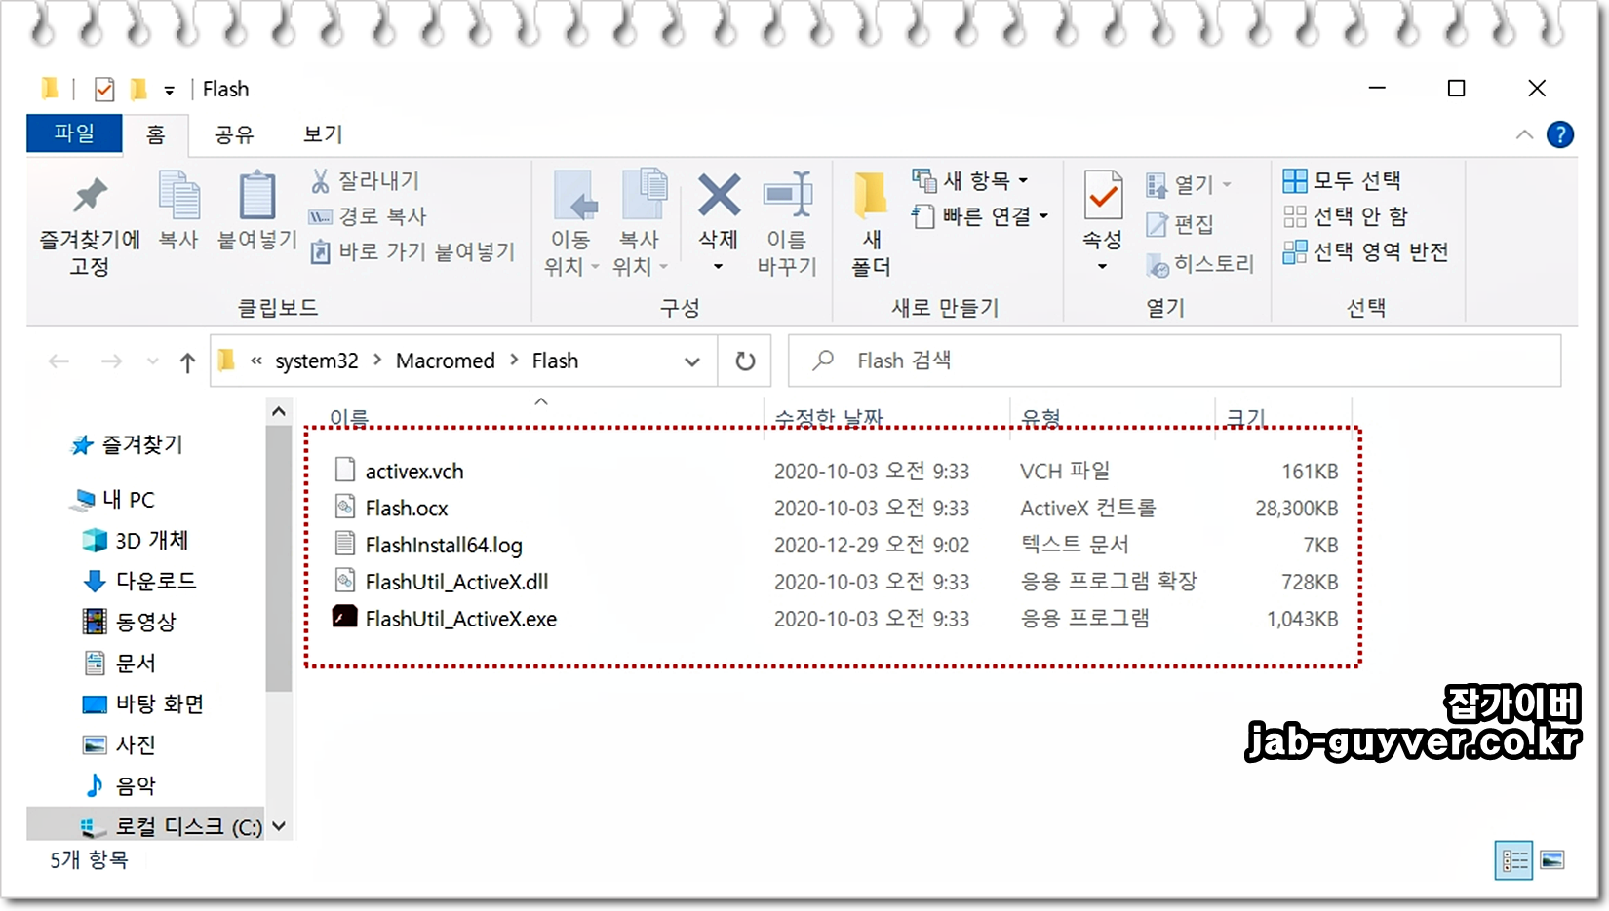Go forward with the right arrow
The width and height of the screenshot is (1609, 911).
tap(111, 361)
